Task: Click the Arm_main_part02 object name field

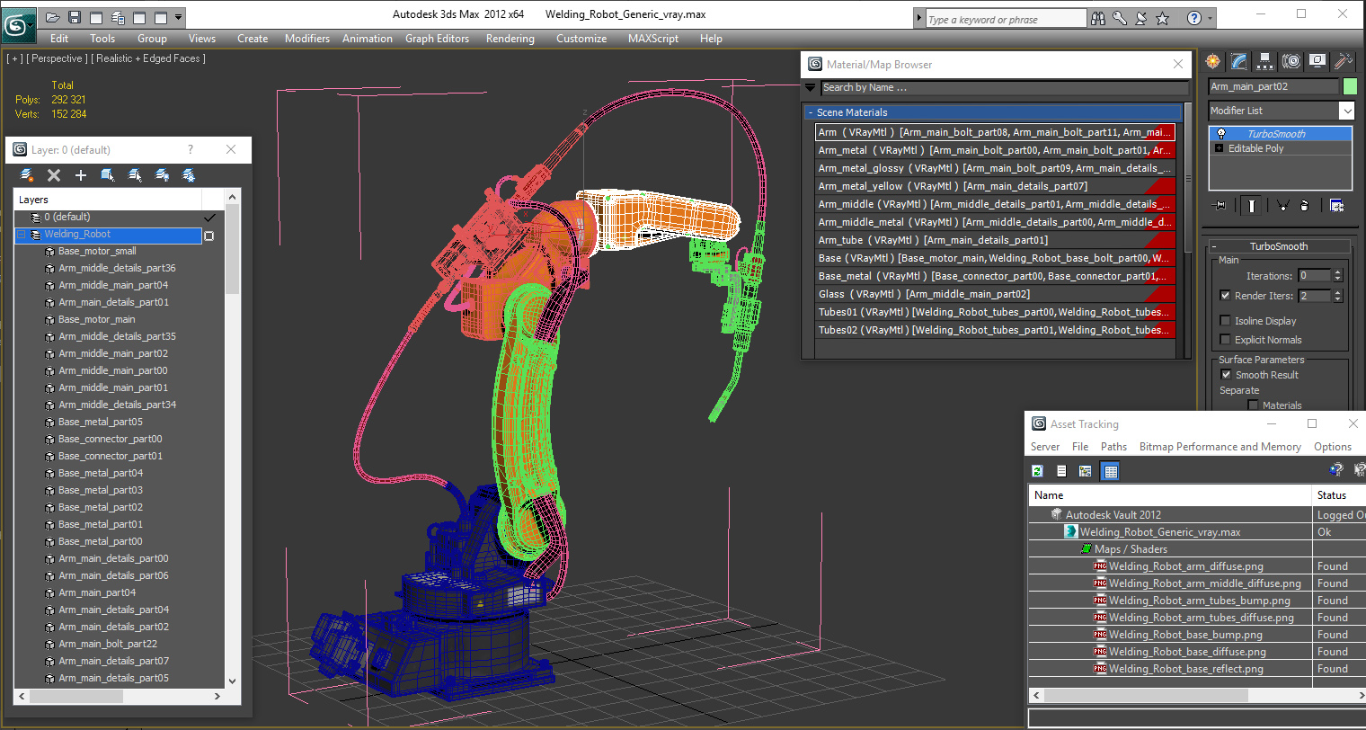Action: [x=1273, y=86]
